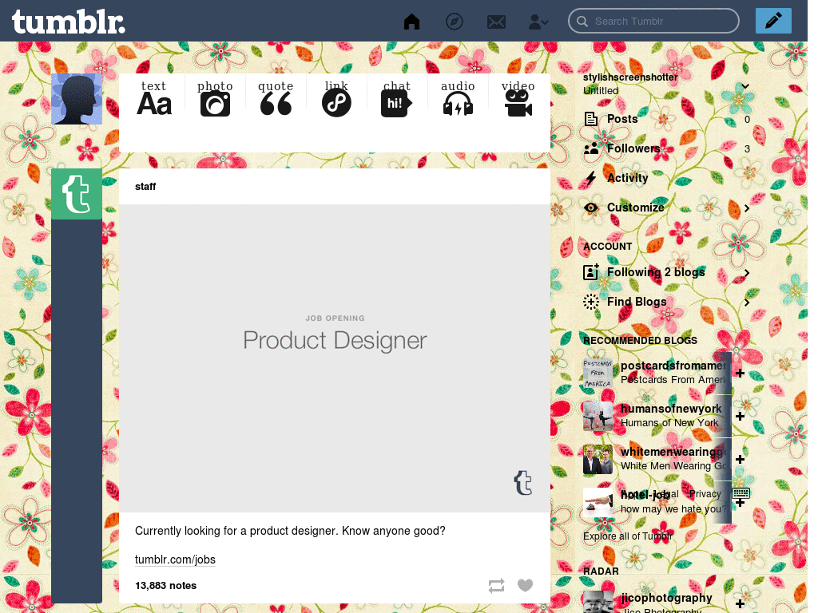Click the Posts document icon
The image size is (818, 613).
click(x=590, y=119)
